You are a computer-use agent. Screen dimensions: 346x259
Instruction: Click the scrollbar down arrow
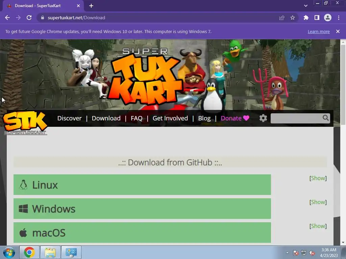343,242
